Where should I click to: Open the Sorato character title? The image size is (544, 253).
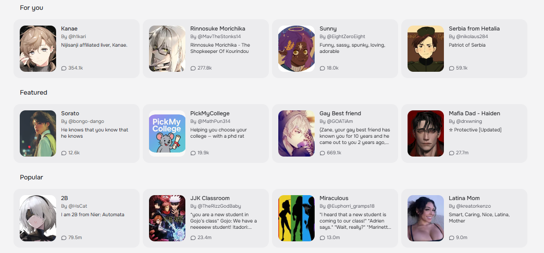point(70,113)
